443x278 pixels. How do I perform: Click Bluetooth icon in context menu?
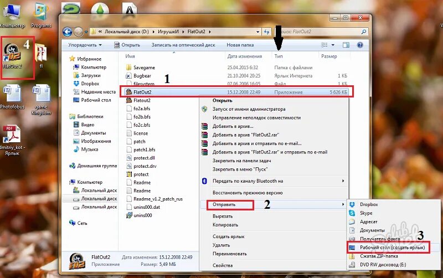tap(204, 181)
